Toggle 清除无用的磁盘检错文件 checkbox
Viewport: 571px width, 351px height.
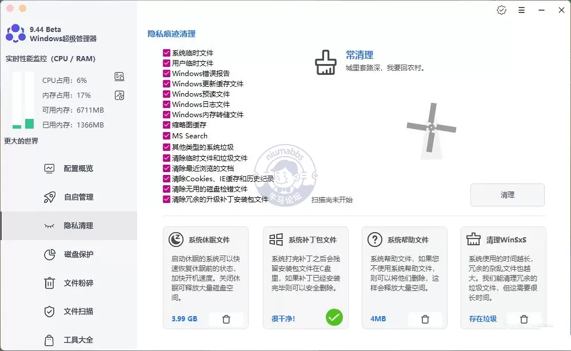[166, 189]
